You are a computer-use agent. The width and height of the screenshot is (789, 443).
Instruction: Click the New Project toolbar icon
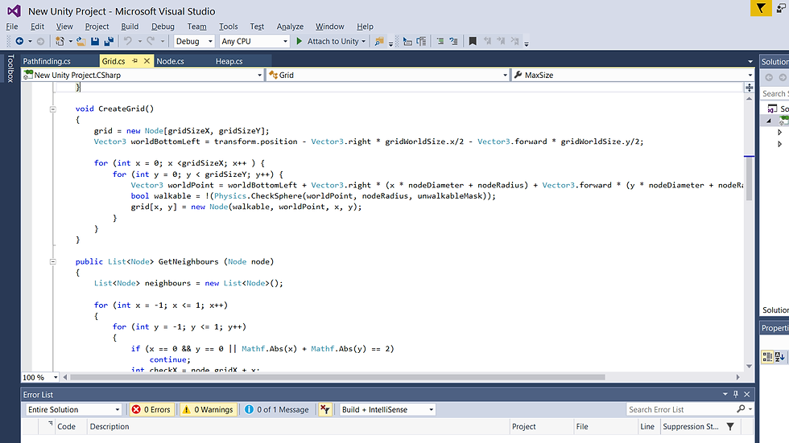point(60,41)
